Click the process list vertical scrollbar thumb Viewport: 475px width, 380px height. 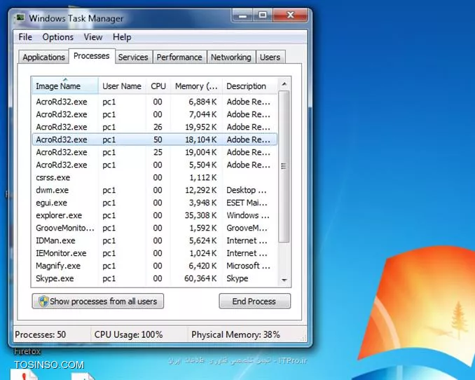coord(284,166)
